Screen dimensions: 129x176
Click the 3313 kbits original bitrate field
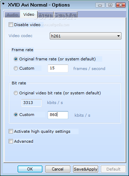click(x=32, y=103)
